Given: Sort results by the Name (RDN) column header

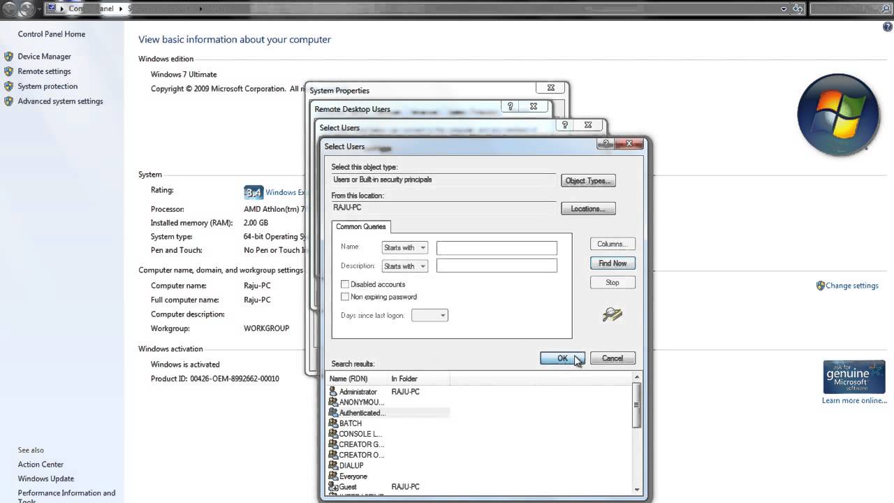Looking at the screenshot, I should point(358,379).
